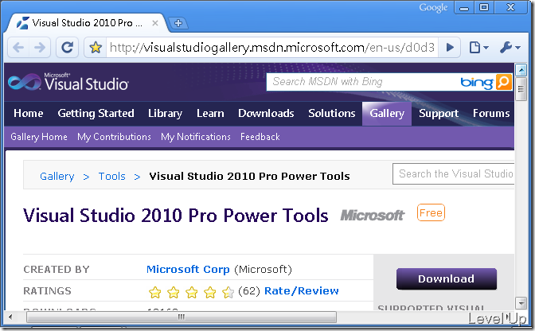Open the Downloads navigation item
This screenshot has width=535, height=331.
266,113
